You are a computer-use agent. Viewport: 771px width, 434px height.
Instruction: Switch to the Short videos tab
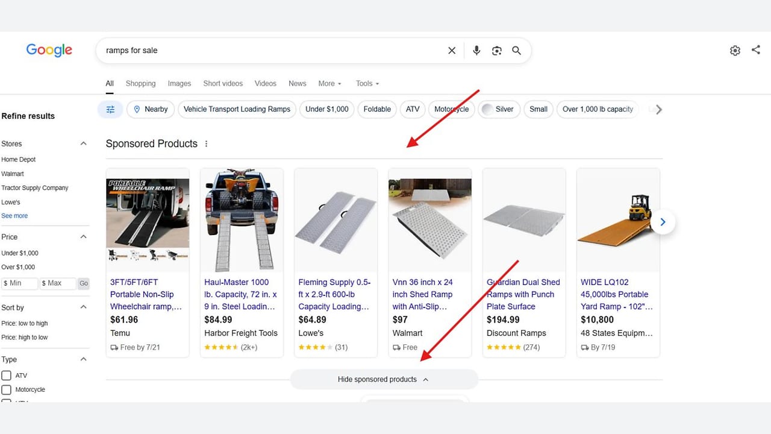click(x=223, y=84)
